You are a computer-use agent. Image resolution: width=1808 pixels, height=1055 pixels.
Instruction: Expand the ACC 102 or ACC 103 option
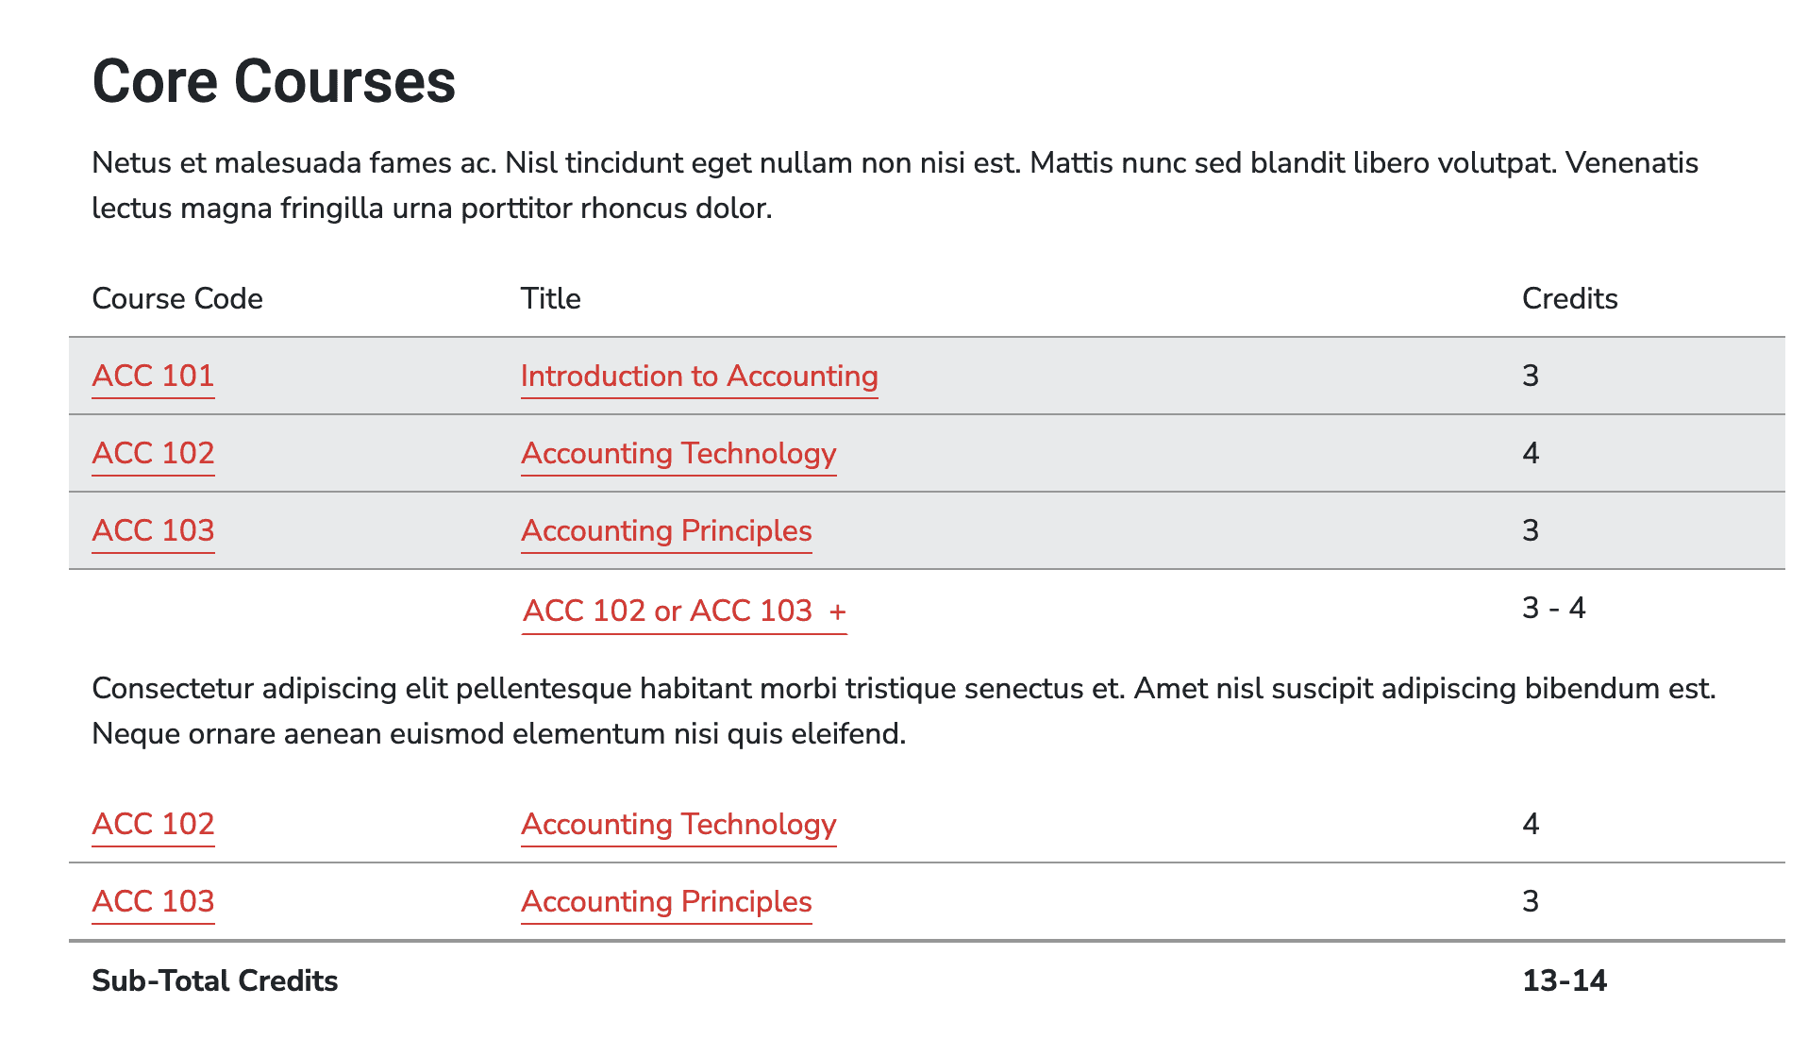tap(684, 611)
